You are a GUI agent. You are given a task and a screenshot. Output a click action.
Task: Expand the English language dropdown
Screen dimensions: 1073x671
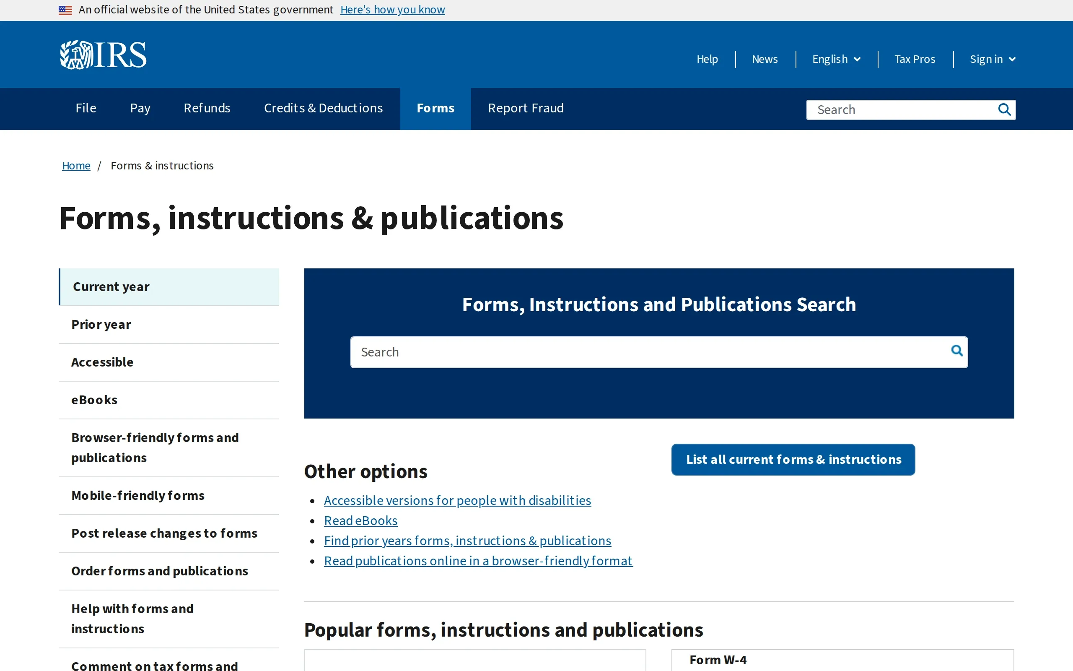pos(836,59)
